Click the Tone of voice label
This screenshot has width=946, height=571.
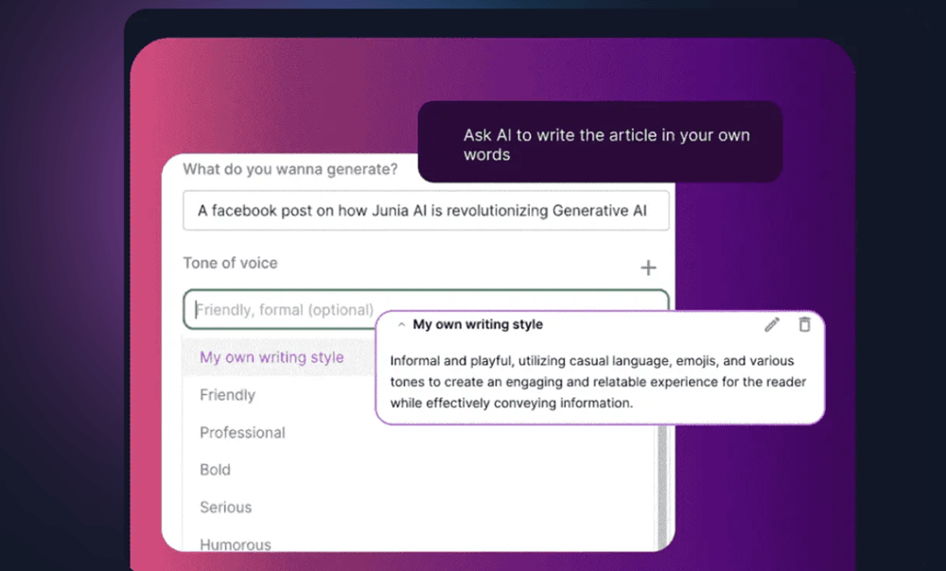click(231, 263)
